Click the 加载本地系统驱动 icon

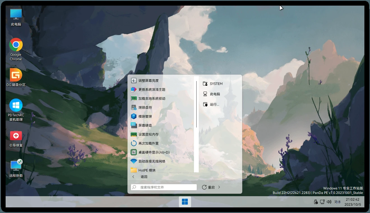click(134, 98)
